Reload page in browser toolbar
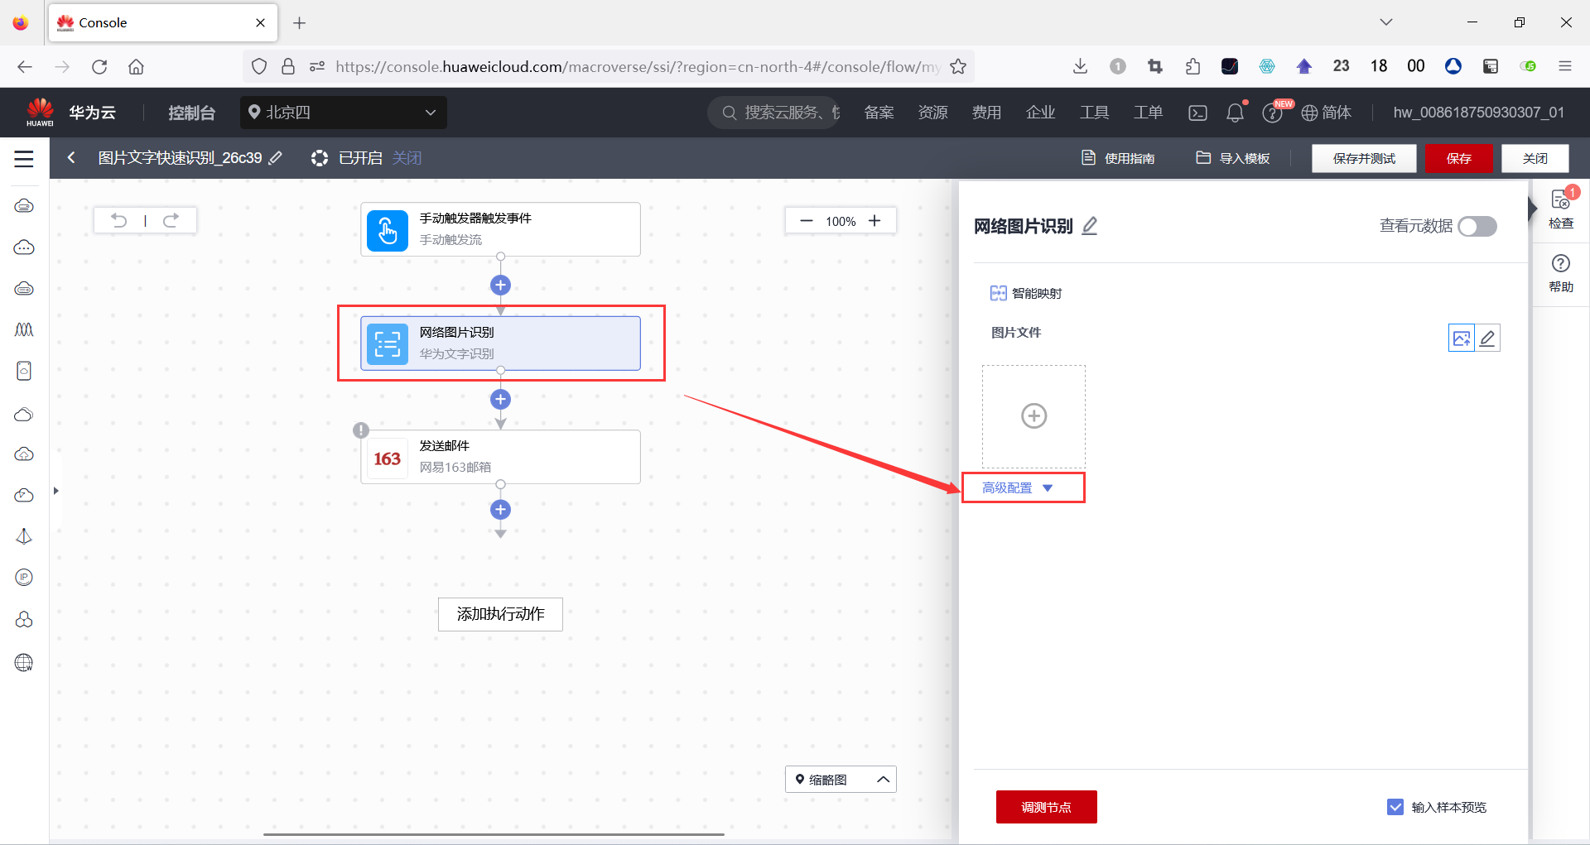Image resolution: width=1590 pixels, height=845 pixels. [99, 67]
